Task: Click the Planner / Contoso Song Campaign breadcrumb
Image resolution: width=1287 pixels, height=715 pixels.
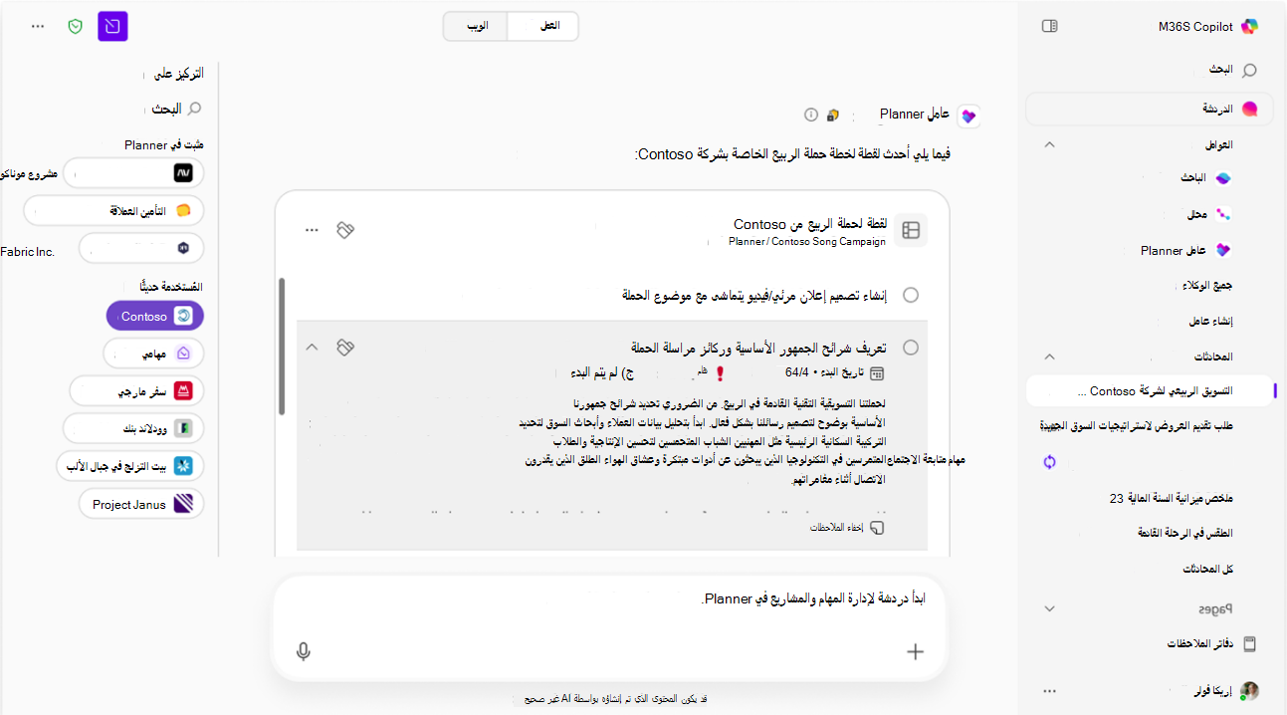Action: click(807, 241)
